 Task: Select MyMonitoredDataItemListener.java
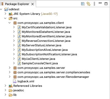(46, 32)
